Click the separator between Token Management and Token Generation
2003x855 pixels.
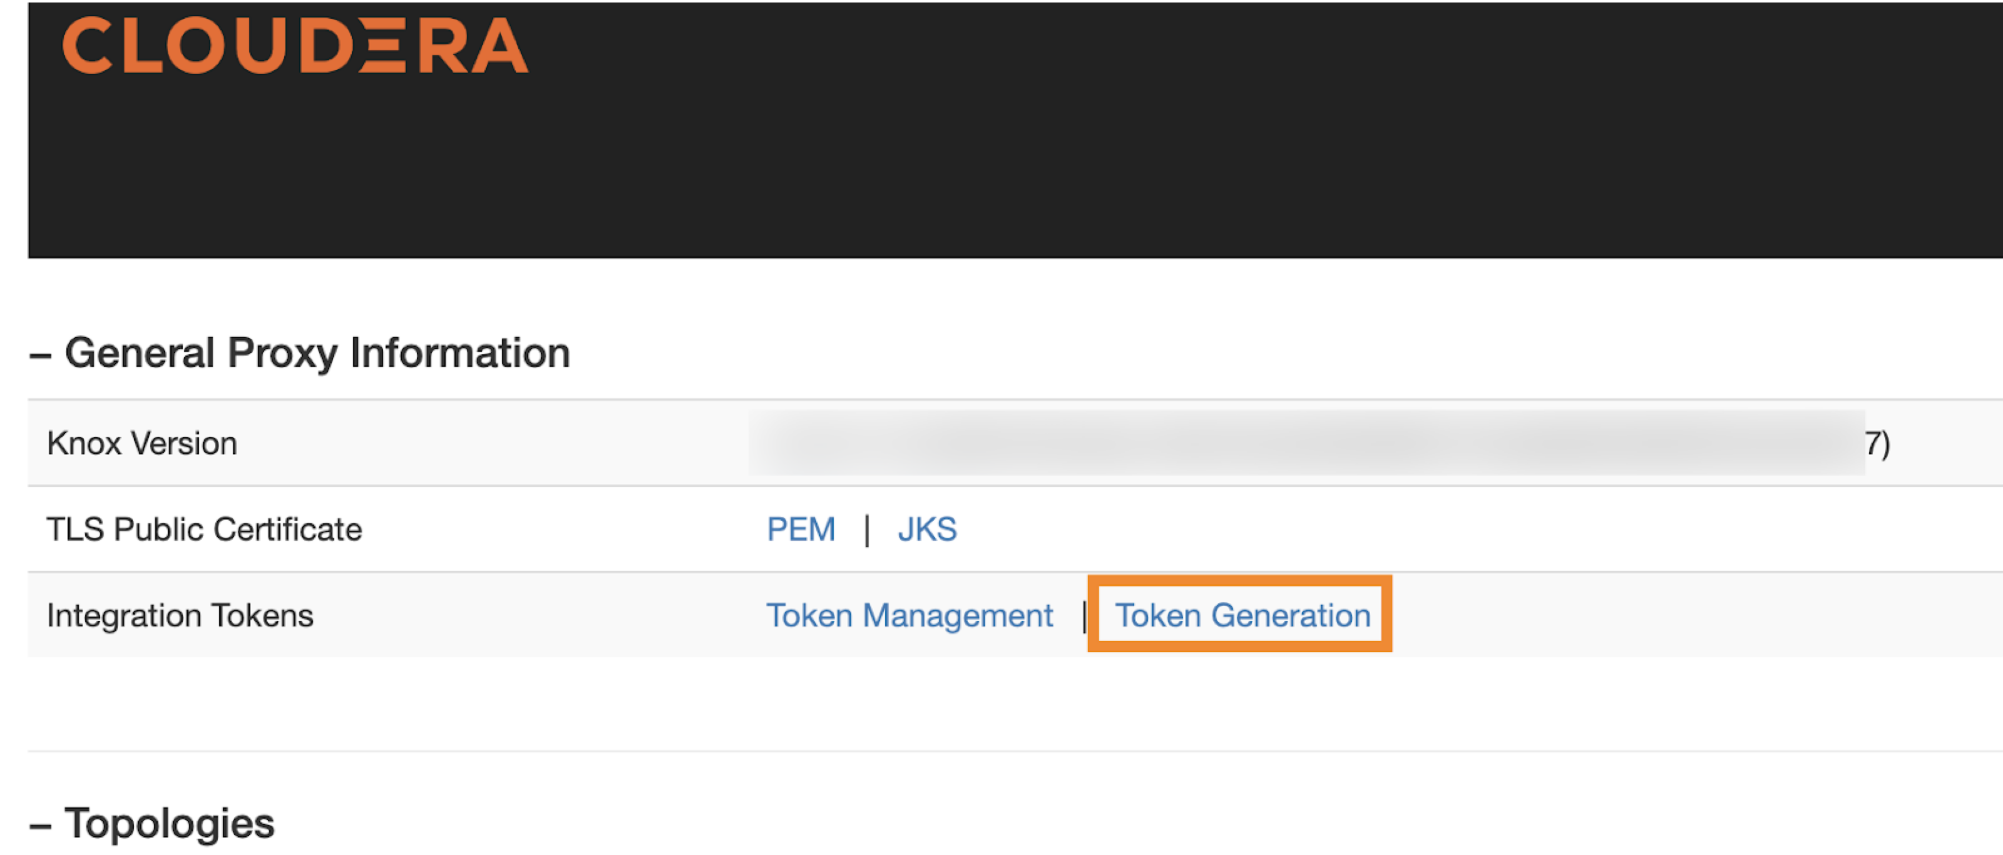pos(1083,615)
